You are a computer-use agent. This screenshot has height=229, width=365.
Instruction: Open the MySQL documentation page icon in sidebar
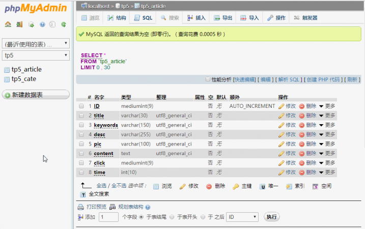tap(52, 24)
